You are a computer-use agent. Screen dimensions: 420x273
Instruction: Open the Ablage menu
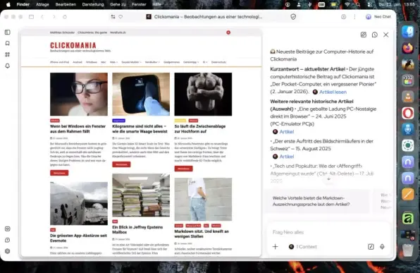42,4
